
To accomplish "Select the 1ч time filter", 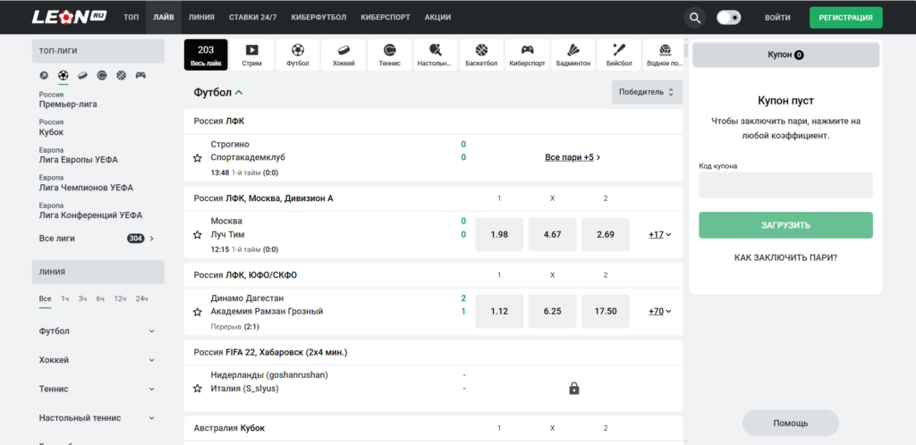I will tap(65, 298).
